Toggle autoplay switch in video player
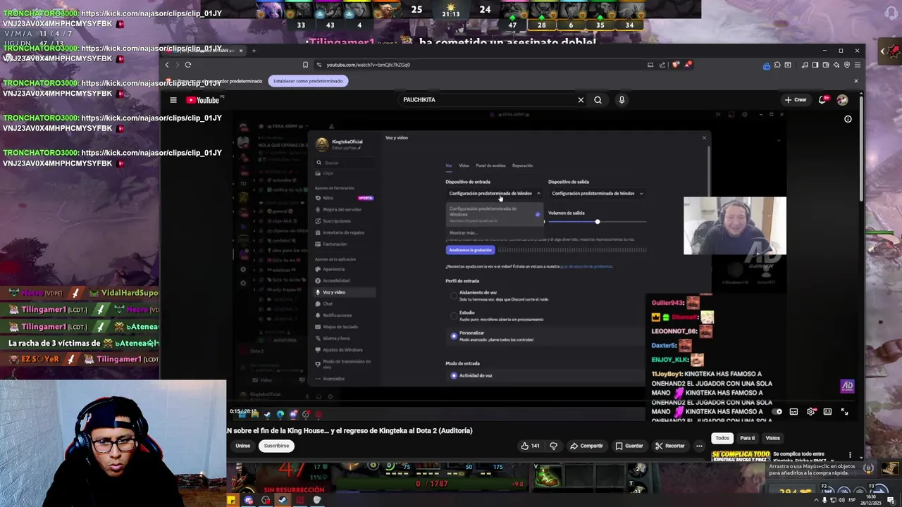The image size is (902, 507). 777,412
